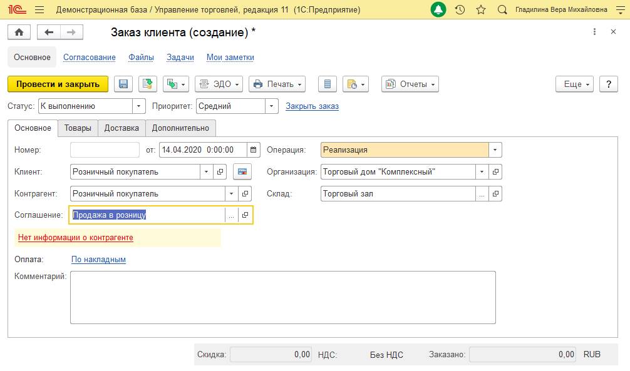The width and height of the screenshot is (630, 371).
Task: Open favorites star icon
Action: point(480,9)
